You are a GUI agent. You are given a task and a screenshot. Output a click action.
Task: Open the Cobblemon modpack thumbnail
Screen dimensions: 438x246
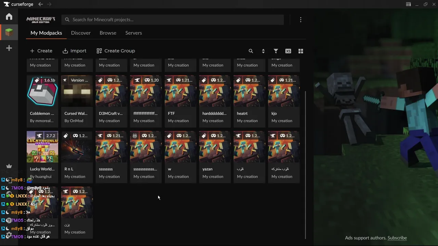[42, 91]
